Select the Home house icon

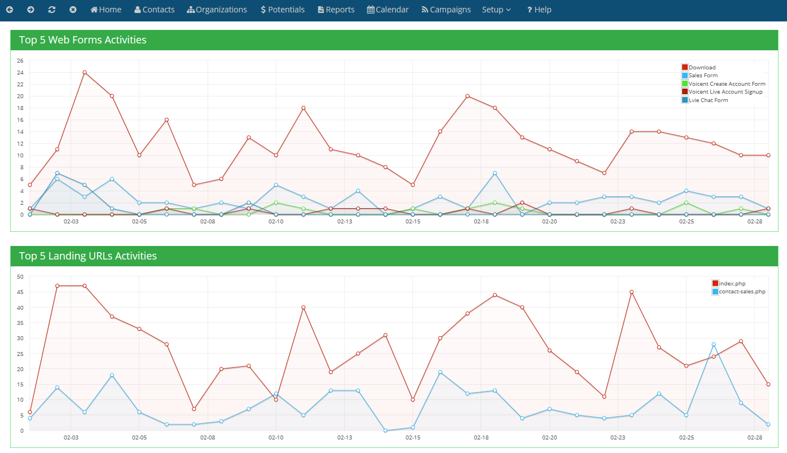pos(94,9)
